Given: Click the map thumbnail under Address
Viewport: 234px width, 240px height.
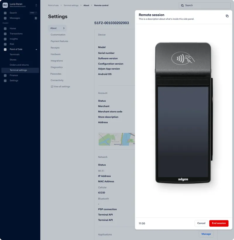Looking at the screenshot, I should (x=117, y=139).
